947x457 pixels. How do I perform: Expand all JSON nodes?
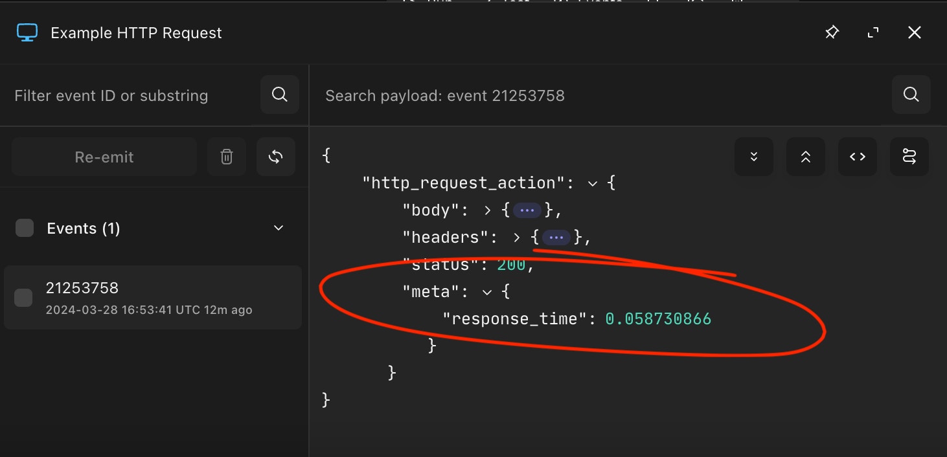pos(754,157)
